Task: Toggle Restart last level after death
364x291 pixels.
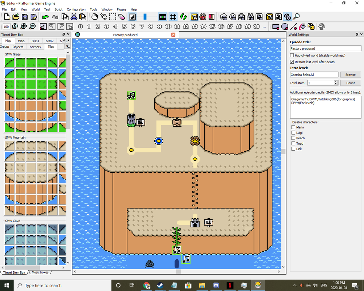Action: coord(292,62)
